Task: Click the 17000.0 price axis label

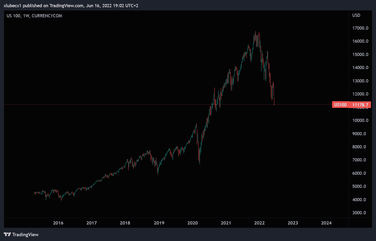Action: point(360,28)
